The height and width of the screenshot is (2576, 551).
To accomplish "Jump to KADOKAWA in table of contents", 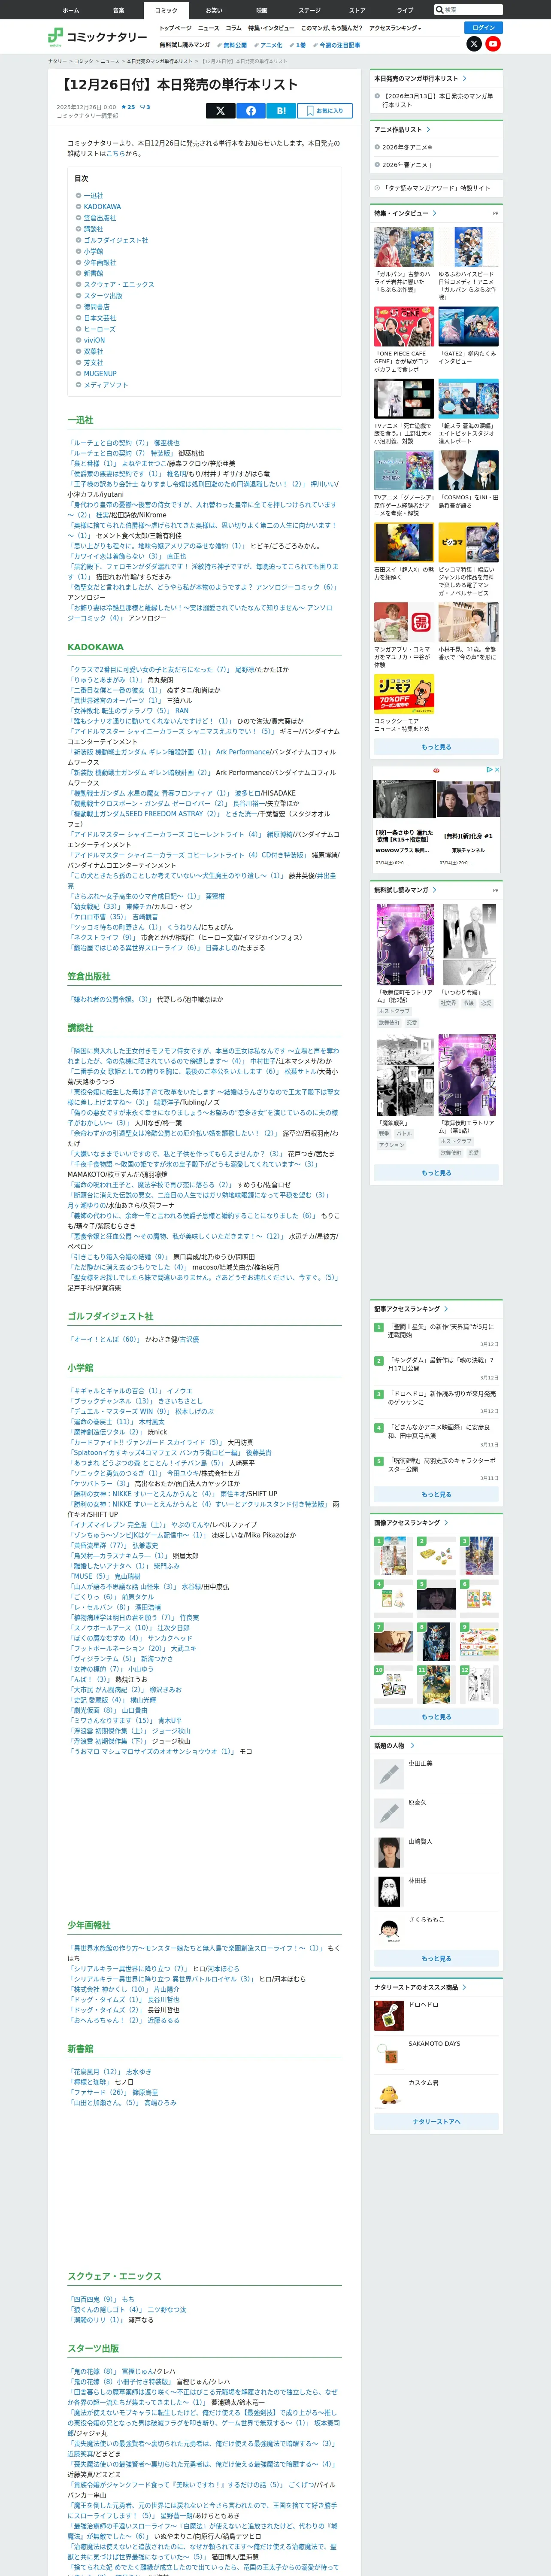I will tap(102, 207).
